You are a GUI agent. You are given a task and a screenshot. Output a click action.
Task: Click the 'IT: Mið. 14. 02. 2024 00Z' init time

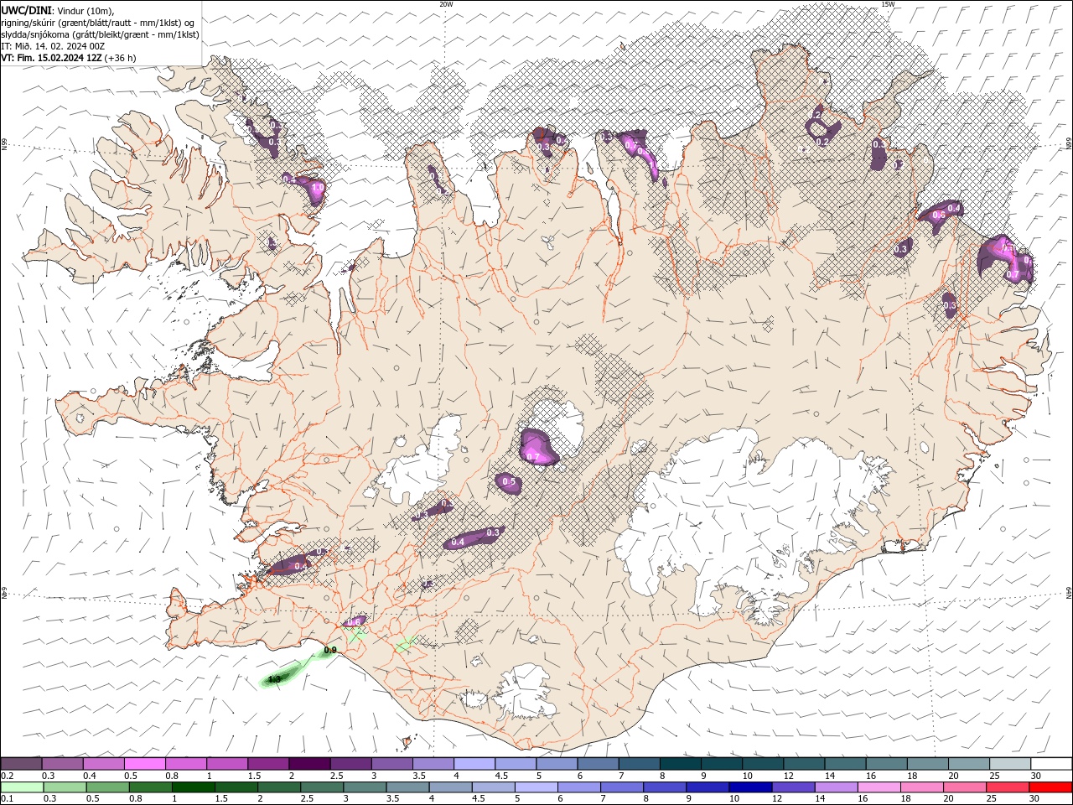54,46
